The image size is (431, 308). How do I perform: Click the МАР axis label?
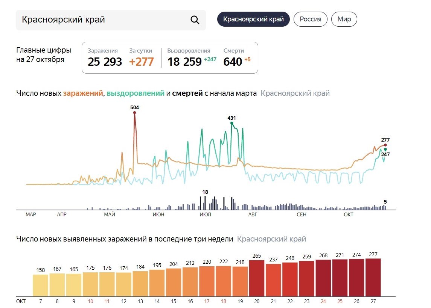pos(31,214)
